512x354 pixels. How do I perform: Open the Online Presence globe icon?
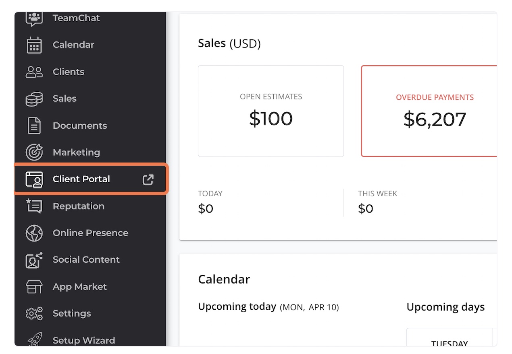[x=34, y=233]
